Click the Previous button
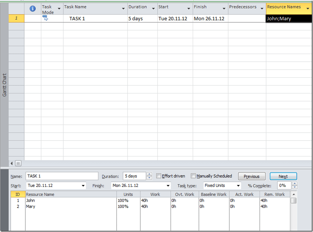The width and height of the screenshot is (313, 232). pos(251,176)
